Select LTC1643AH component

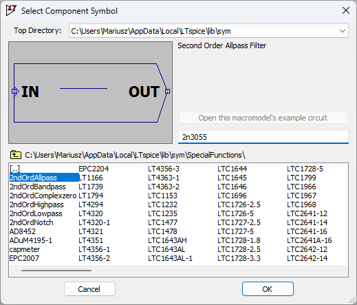pyautogui.click(x=167, y=240)
